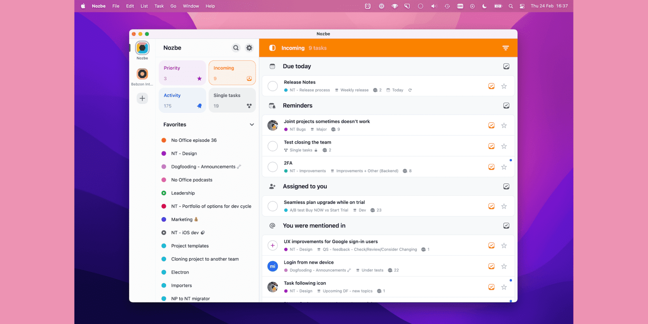
Task: Open search in Nozbe sidebar
Action: (236, 48)
